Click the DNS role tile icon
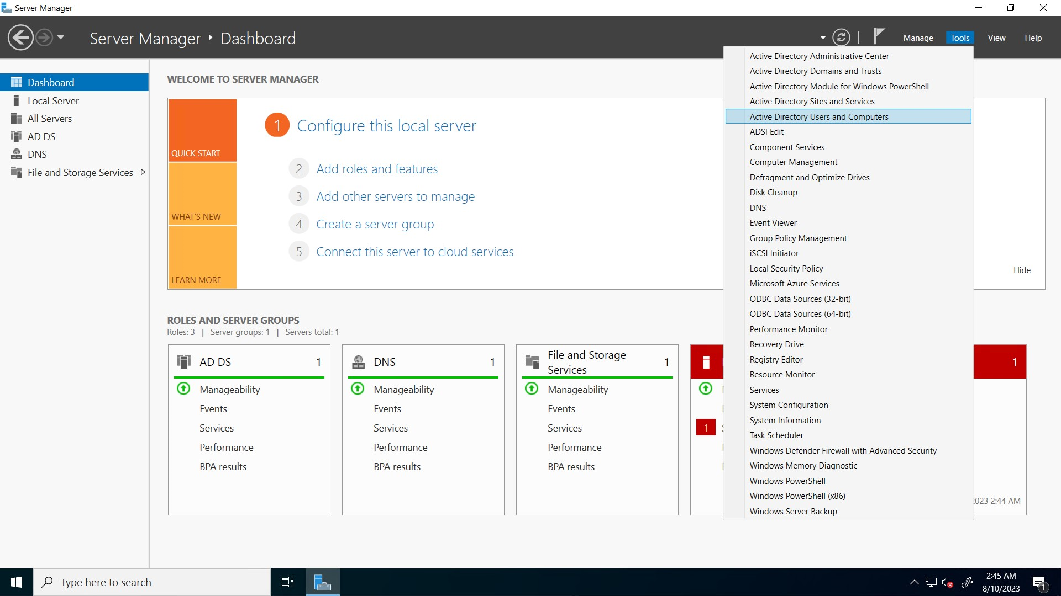 (358, 361)
